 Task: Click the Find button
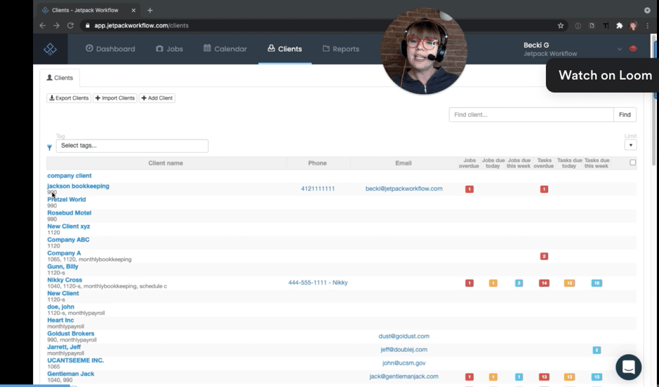[625, 114]
